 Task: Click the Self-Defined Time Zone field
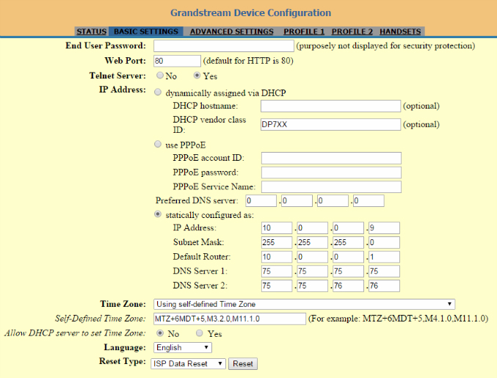[230, 319]
